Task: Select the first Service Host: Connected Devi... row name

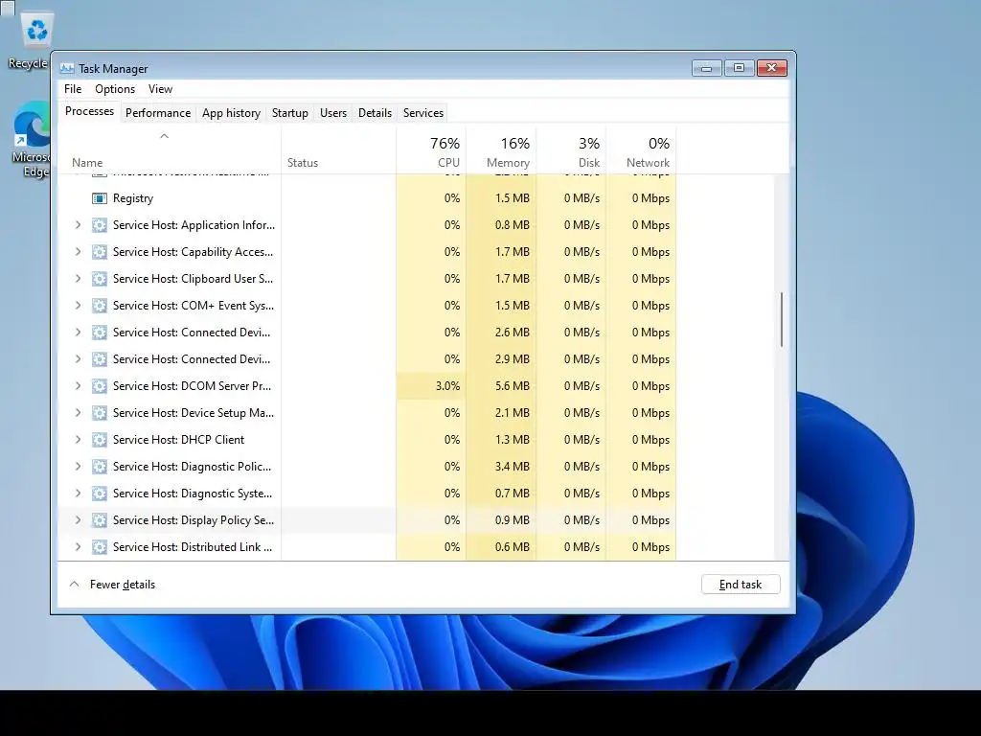Action: 192,333
